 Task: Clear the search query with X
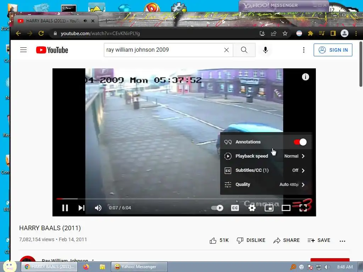[227, 50]
